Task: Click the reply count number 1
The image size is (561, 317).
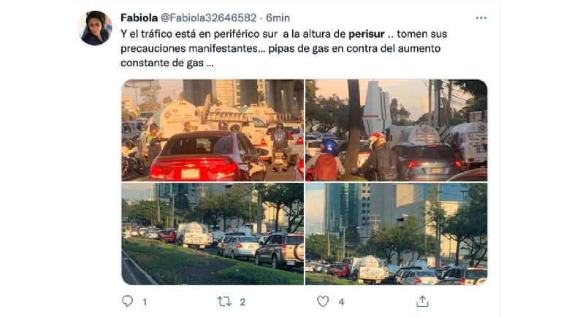Action: click(145, 302)
